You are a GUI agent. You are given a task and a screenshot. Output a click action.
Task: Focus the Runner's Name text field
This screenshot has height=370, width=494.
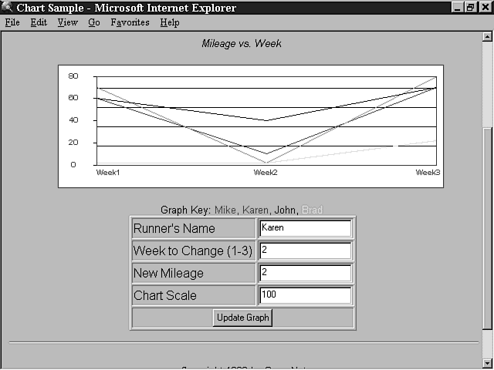click(305, 228)
